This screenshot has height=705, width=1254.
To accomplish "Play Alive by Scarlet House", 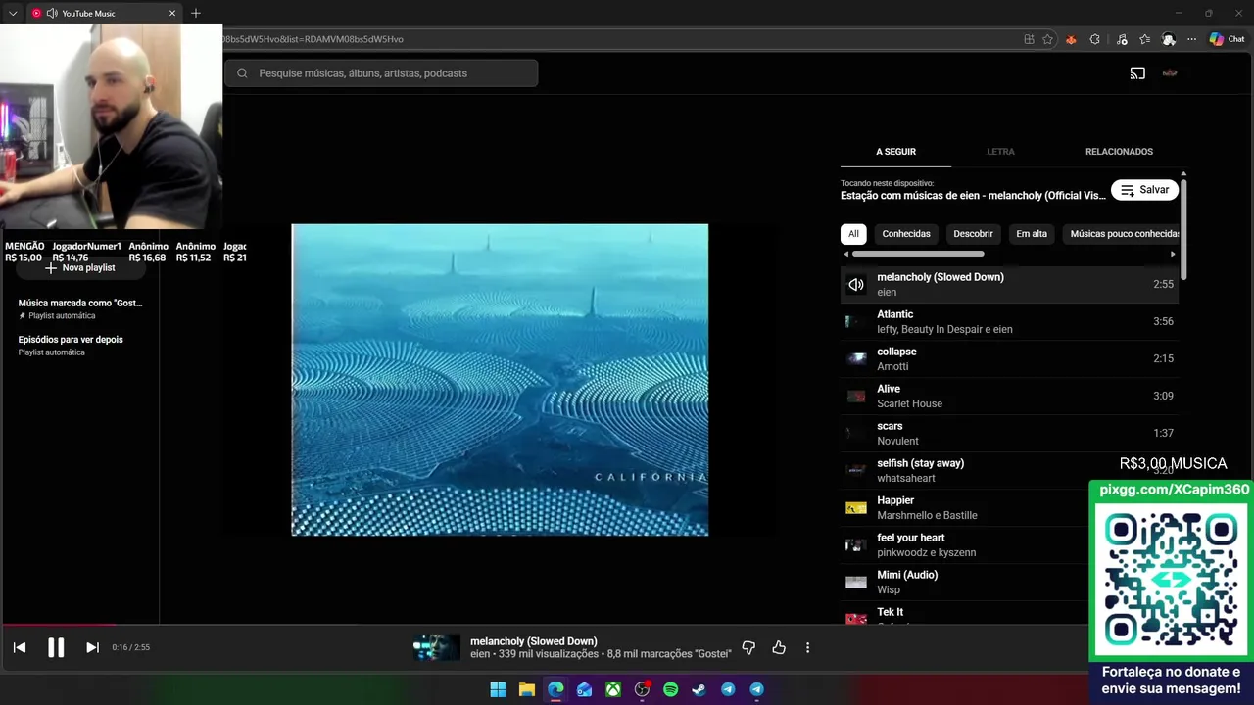I will (1009, 397).
